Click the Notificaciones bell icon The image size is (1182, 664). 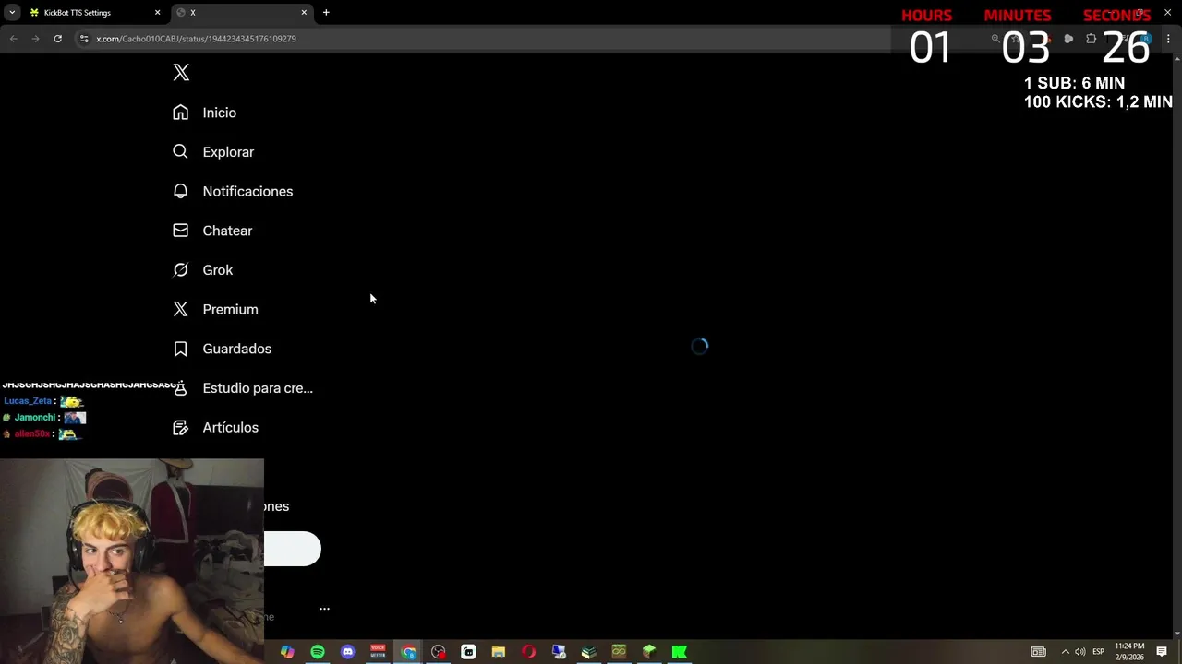(x=180, y=191)
